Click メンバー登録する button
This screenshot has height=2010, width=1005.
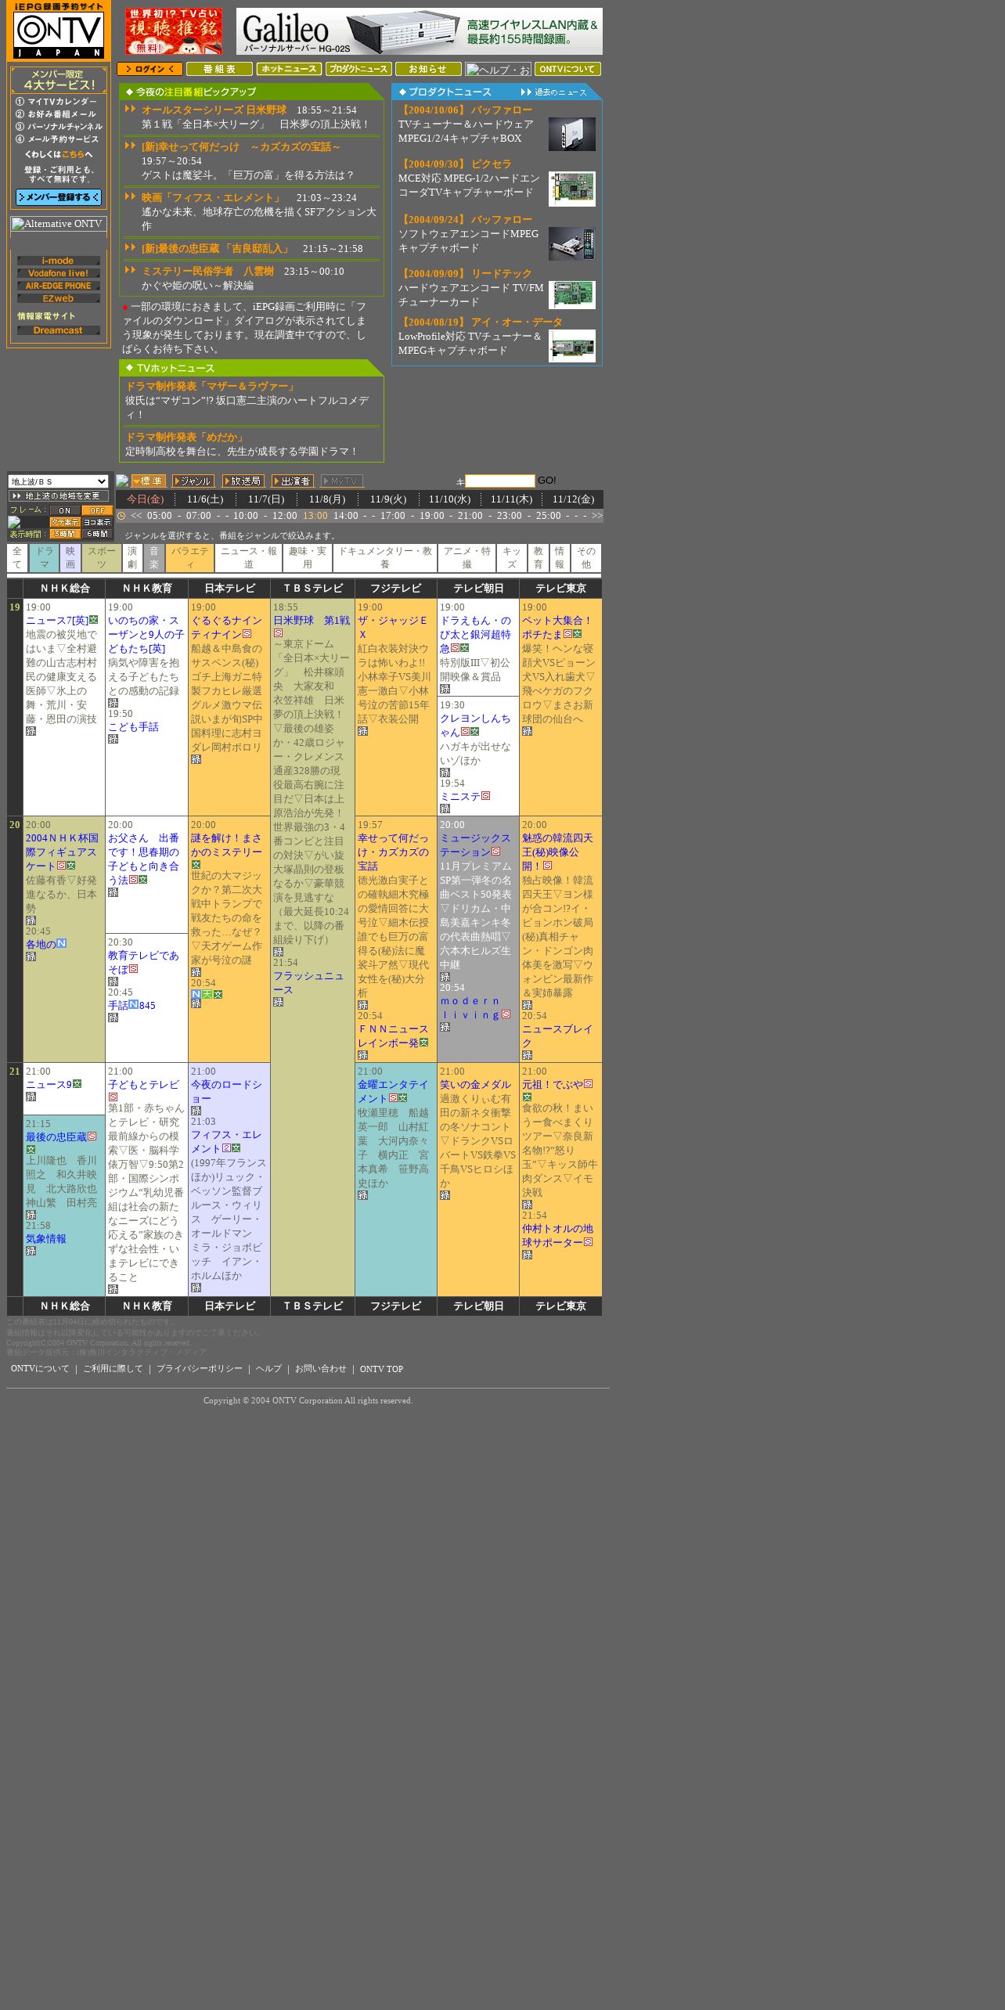point(59,197)
